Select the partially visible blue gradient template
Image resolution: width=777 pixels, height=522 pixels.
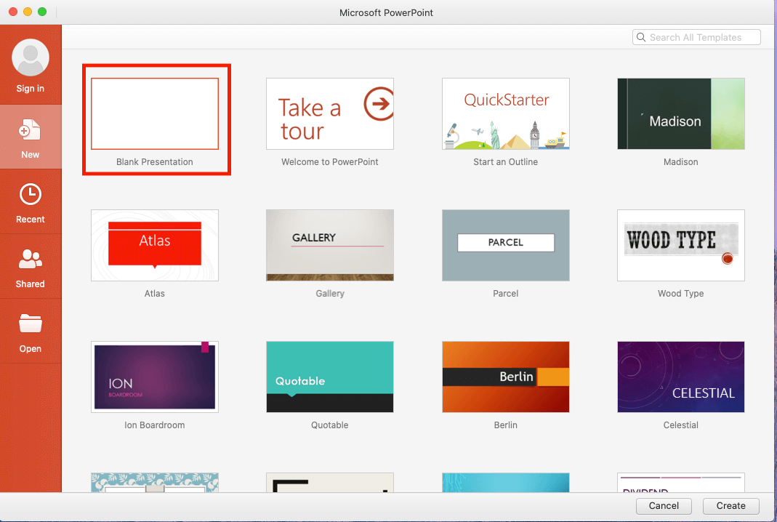point(505,482)
